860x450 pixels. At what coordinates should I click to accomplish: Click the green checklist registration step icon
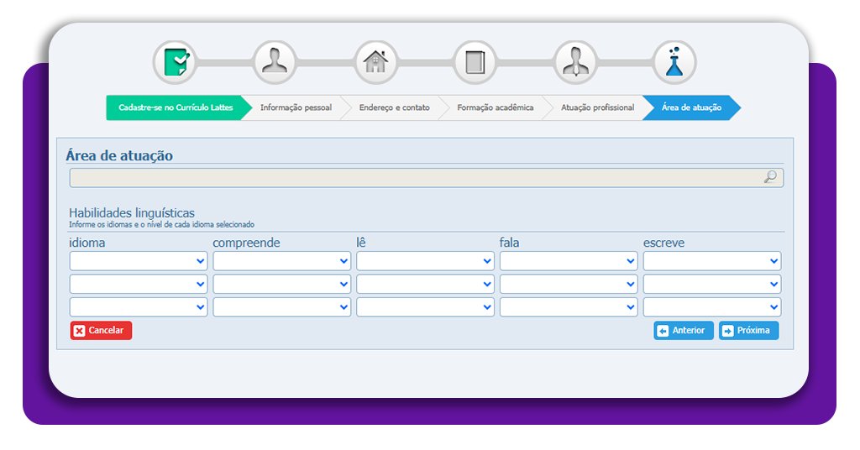click(x=175, y=62)
